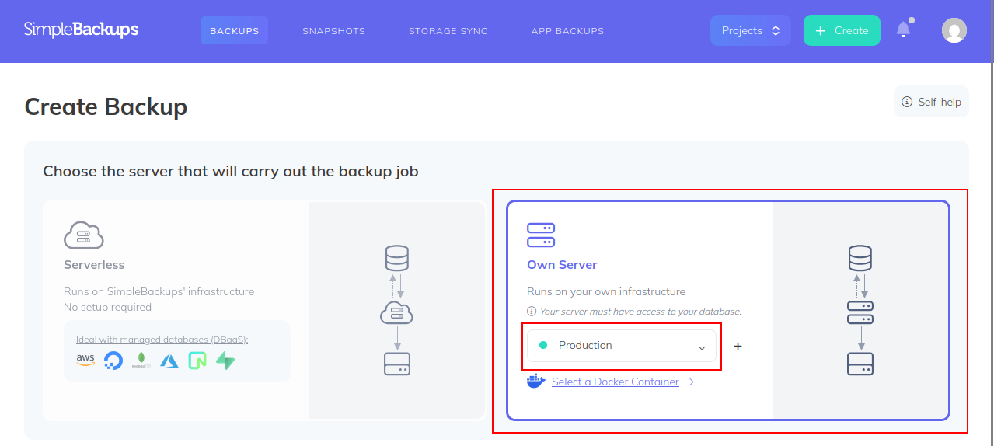
Task: Expand the Production server dropdown
Action: click(622, 346)
